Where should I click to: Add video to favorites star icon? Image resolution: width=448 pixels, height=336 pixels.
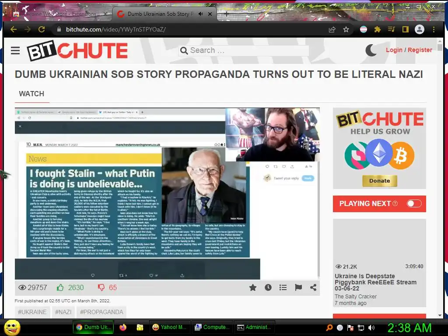[x=253, y=287]
